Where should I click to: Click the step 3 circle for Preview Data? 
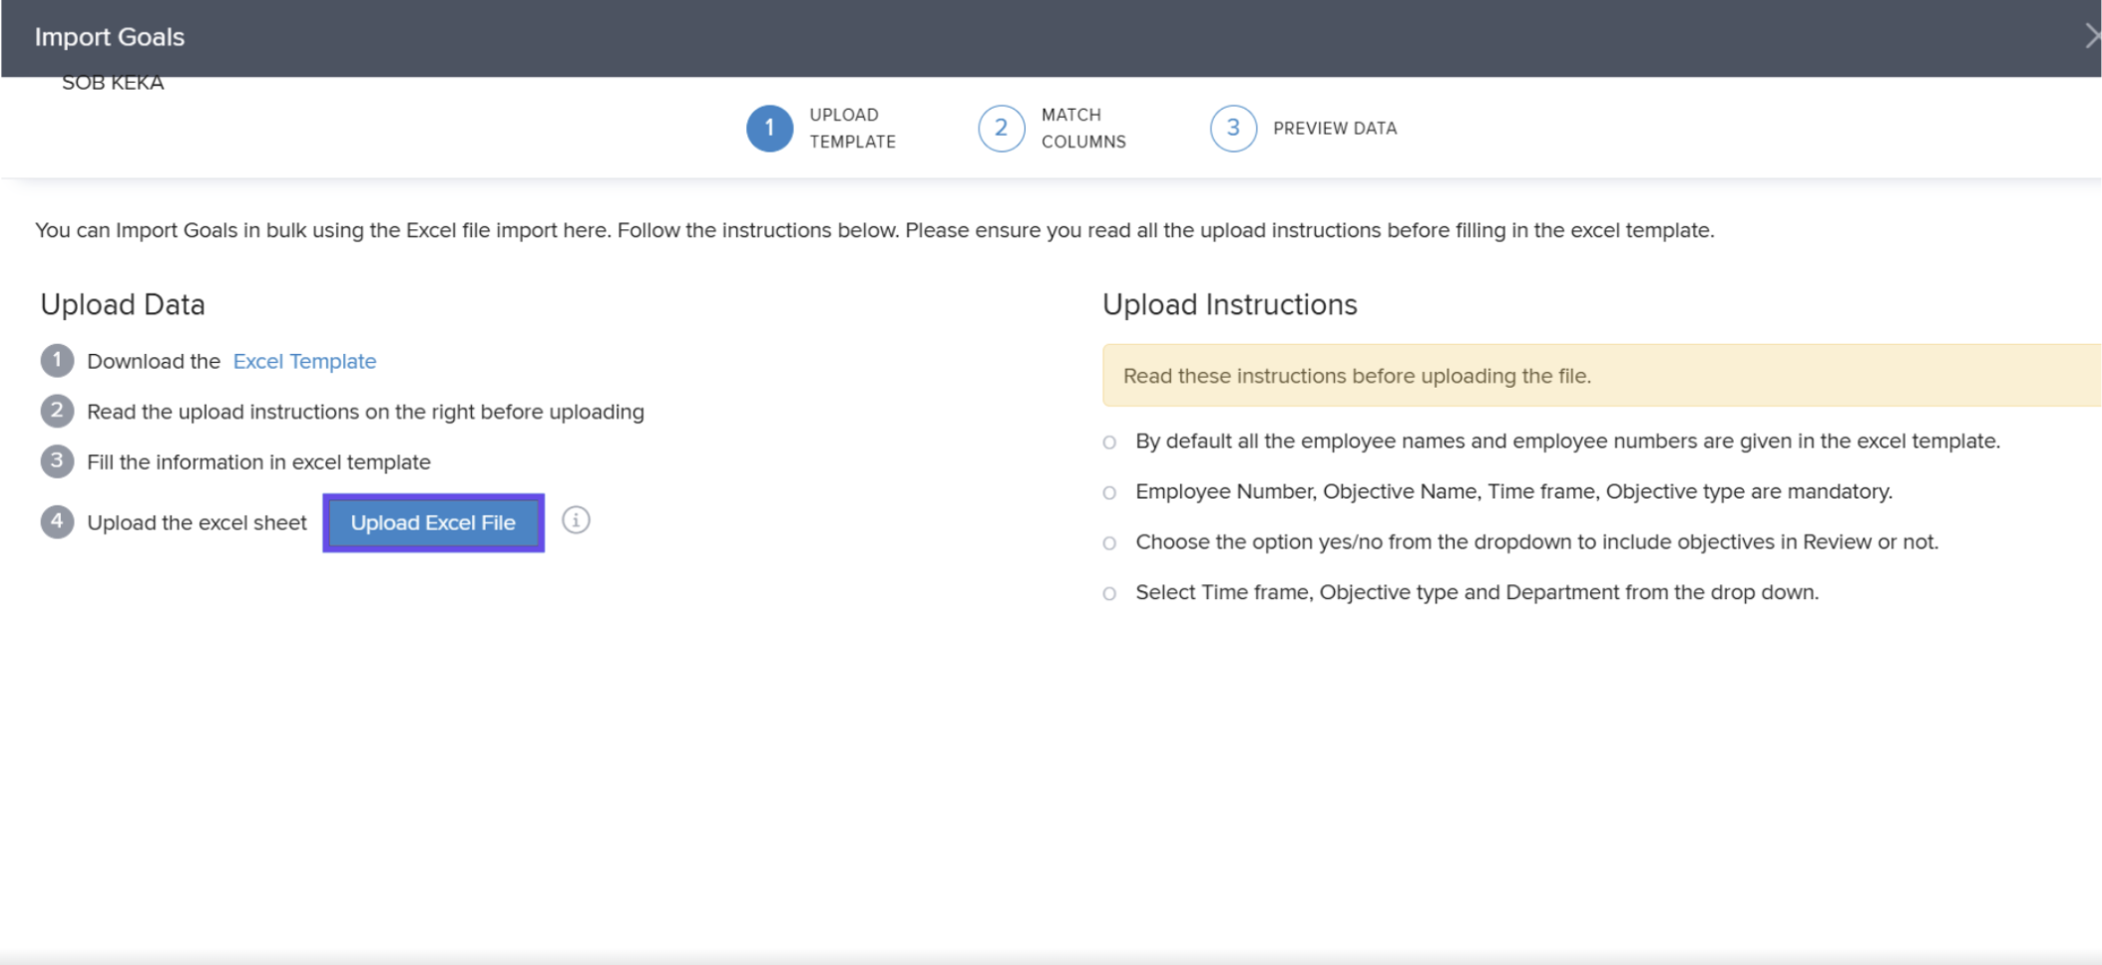(1233, 129)
